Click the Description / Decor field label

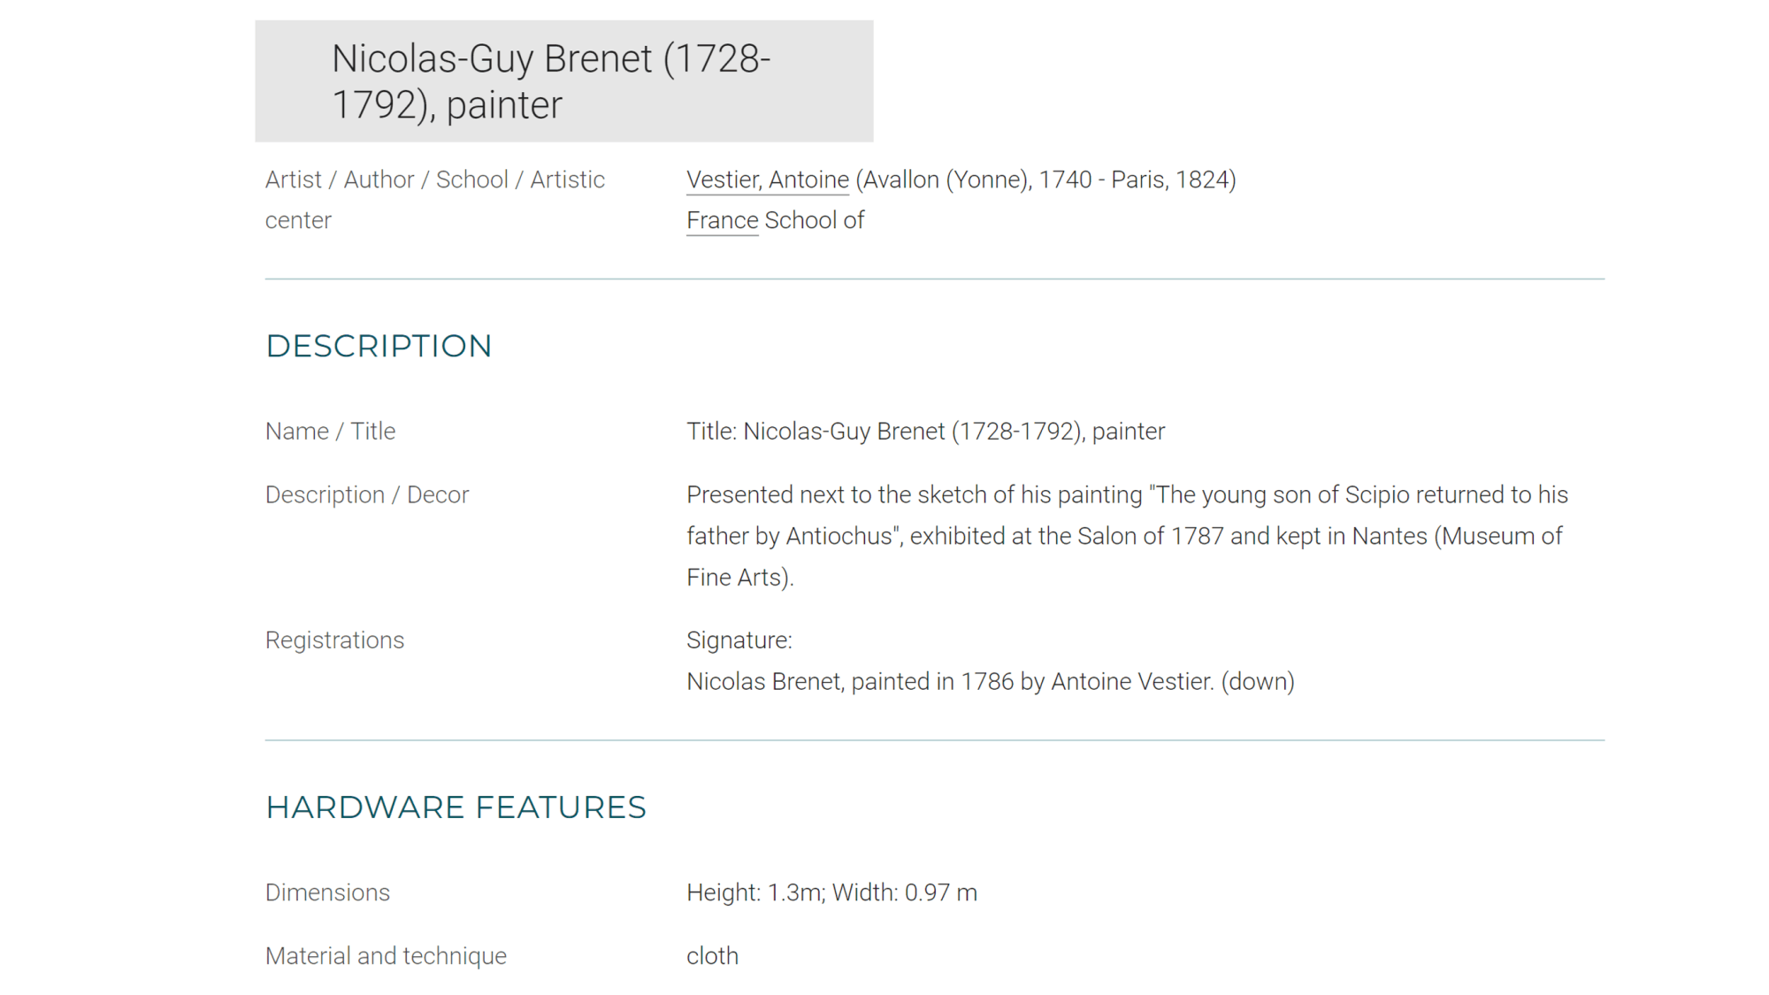click(367, 494)
